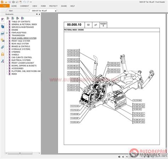
Task: Open the Layers panel icon
Action: pos(2,33)
